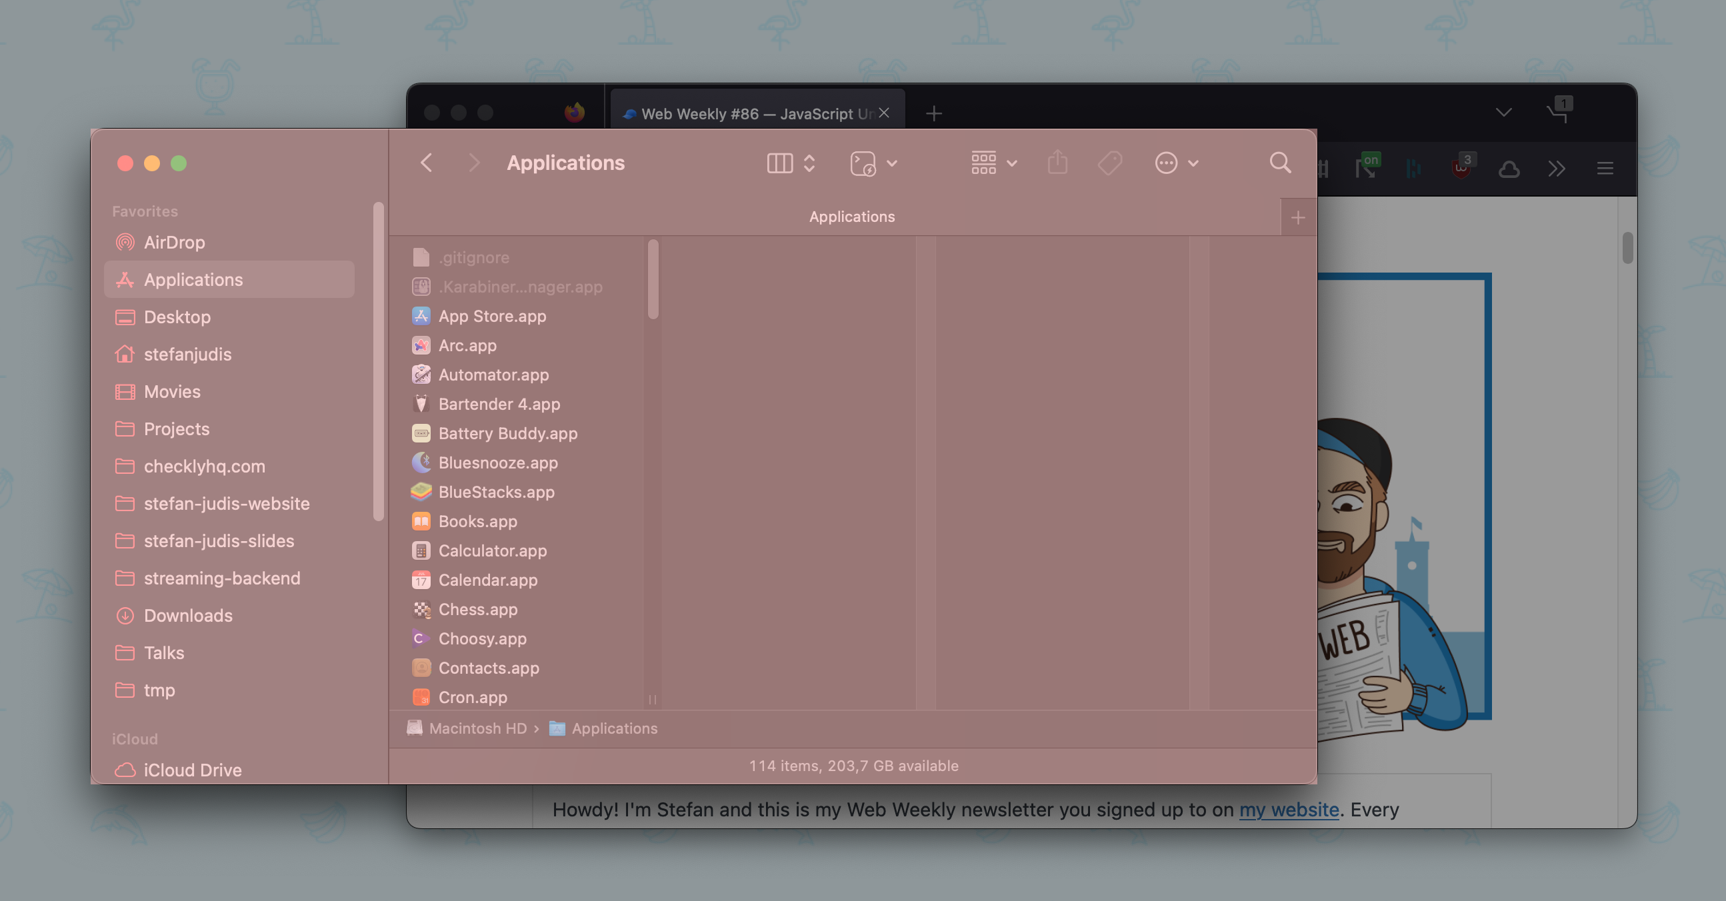Image resolution: width=1726 pixels, height=901 pixels.
Task: Click the Firefox page scrollbar thumb
Action: point(1627,247)
